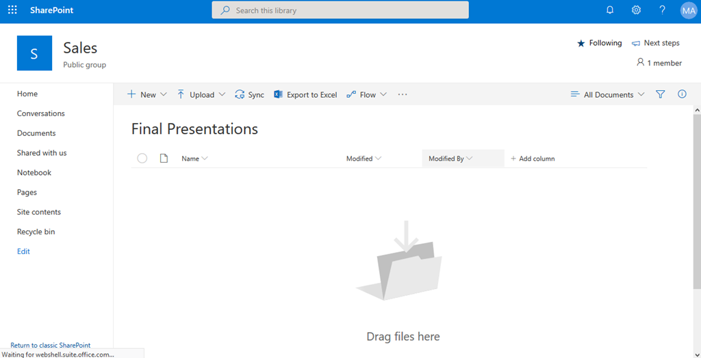Expand the Upload dropdown
This screenshot has height=358, width=701.
(201, 95)
